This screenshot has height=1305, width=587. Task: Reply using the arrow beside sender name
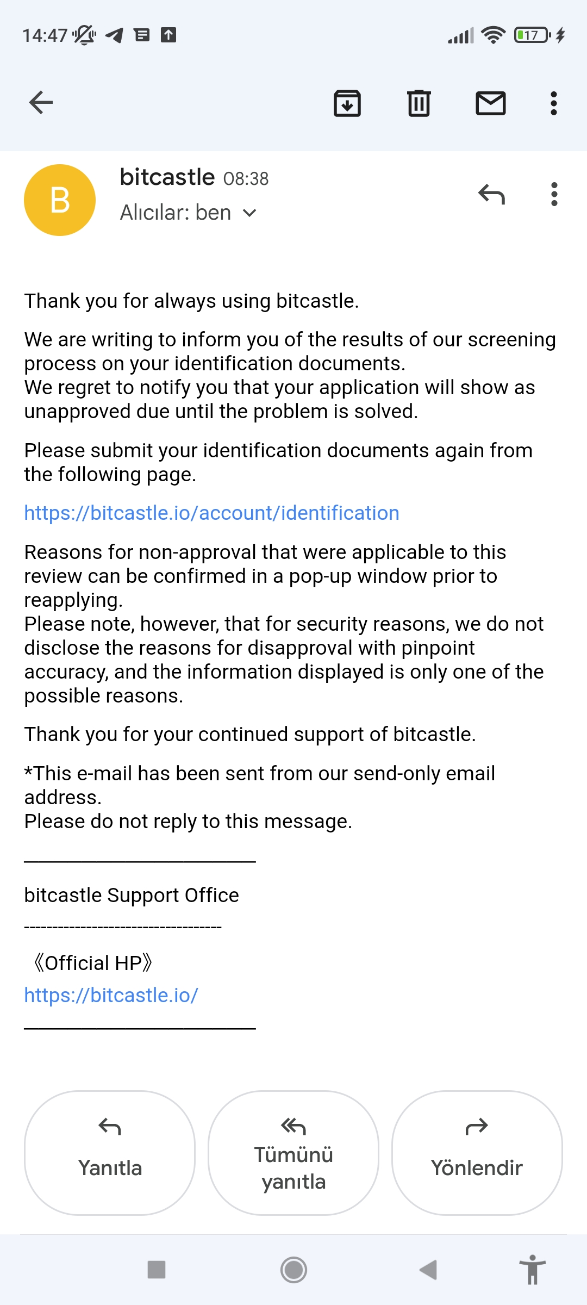[492, 194]
